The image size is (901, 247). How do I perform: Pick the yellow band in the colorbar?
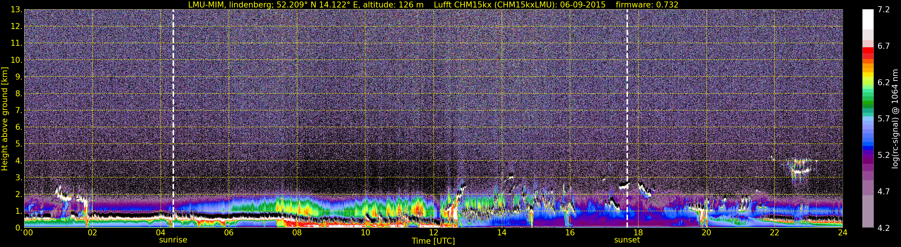[x=868, y=74]
